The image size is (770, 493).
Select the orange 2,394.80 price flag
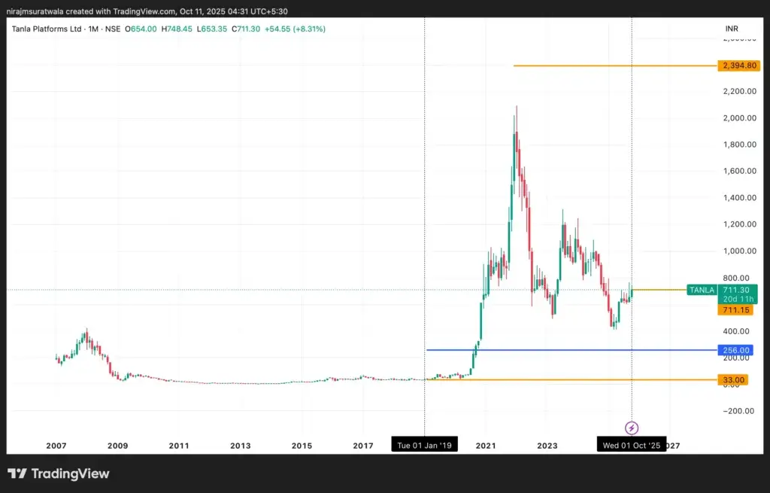point(739,65)
